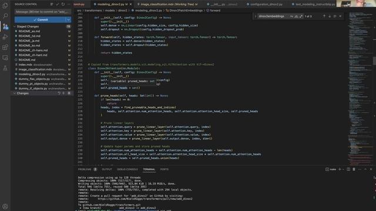The image size is (376, 211).
Task: Open the Run and Debug view
Action: [x=5, y=37]
